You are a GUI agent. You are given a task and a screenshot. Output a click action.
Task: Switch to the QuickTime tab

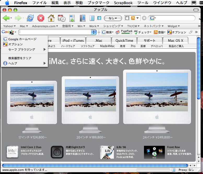124,40
